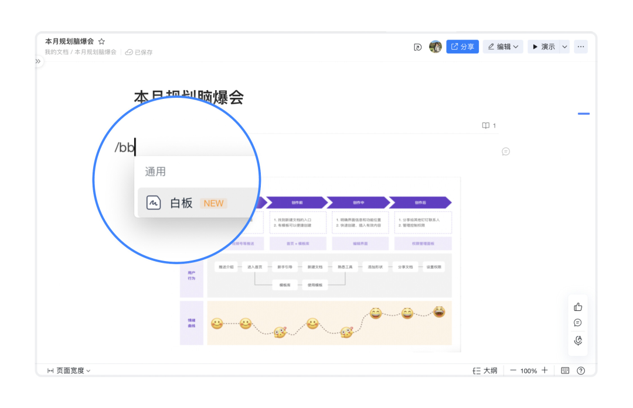Toggle the 大纲 outline panel
The image size is (633, 408).
pyautogui.click(x=485, y=371)
